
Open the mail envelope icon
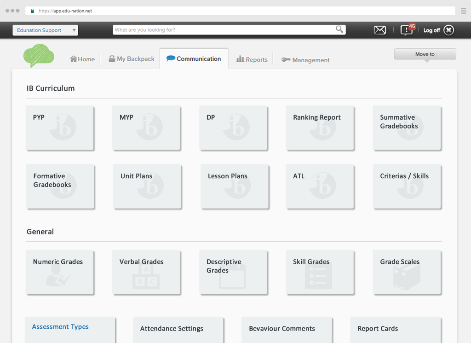(x=379, y=30)
